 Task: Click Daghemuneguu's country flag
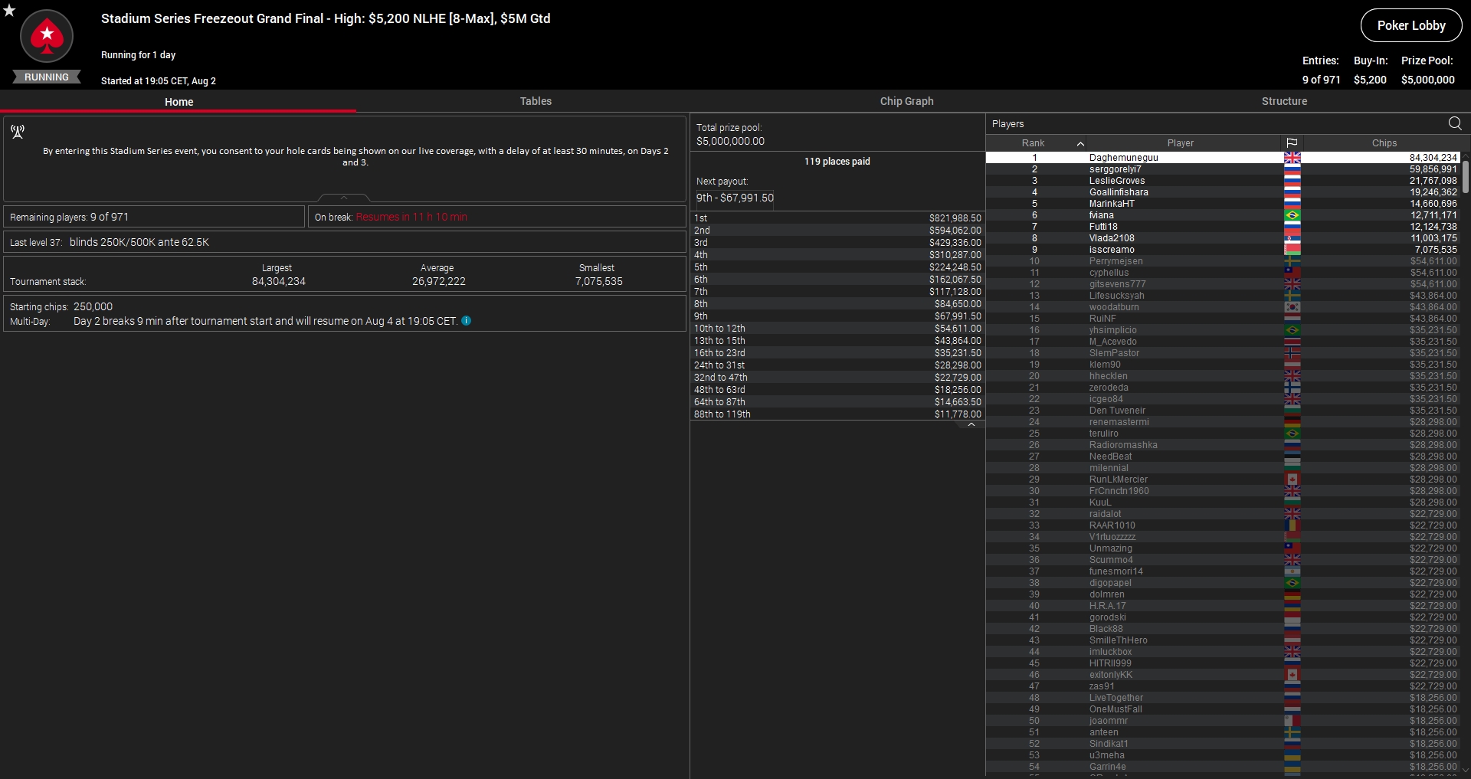click(x=1292, y=158)
